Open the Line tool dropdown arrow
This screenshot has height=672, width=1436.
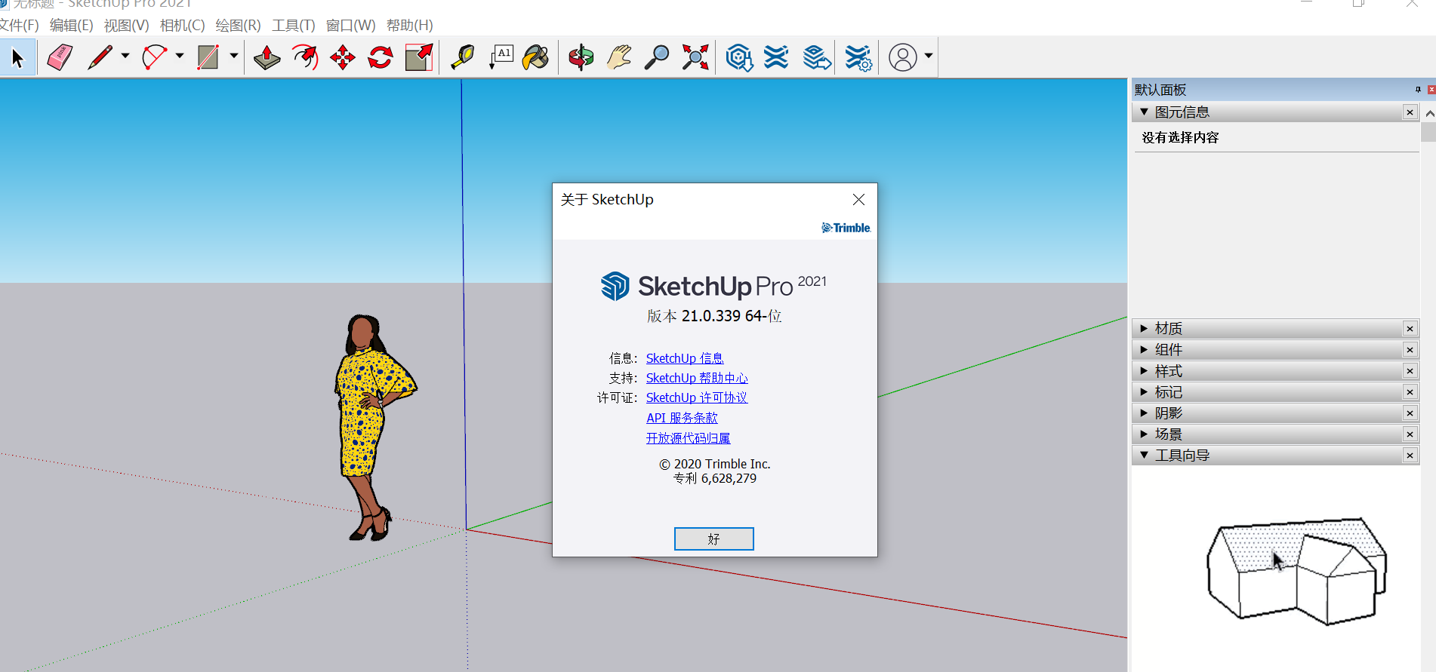[x=125, y=56]
